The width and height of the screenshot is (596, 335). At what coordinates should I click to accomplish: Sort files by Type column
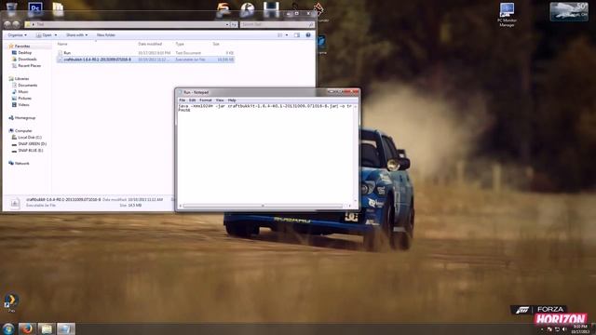pyautogui.click(x=180, y=44)
